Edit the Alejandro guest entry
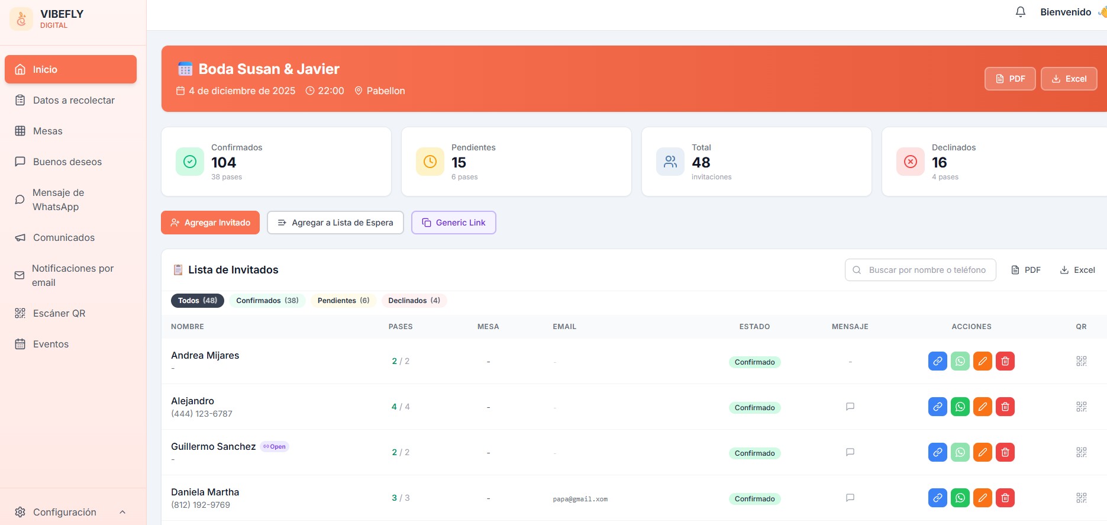The width and height of the screenshot is (1107, 525). tap(983, 407)
